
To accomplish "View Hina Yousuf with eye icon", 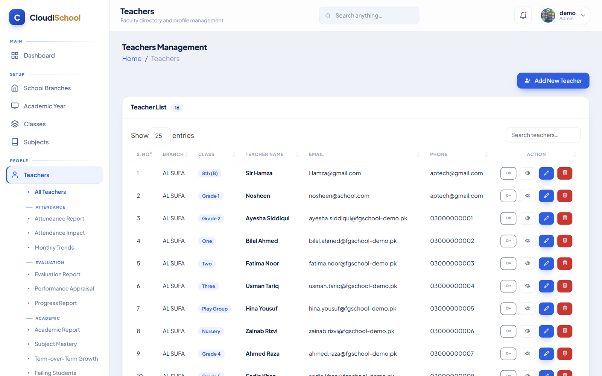I will (x=528, y=309).
